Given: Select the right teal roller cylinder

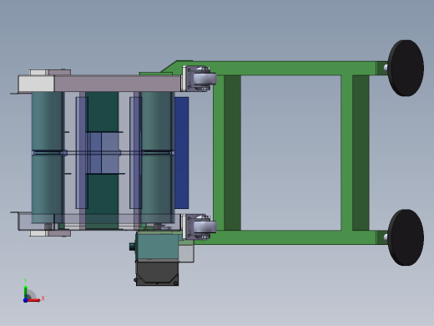Looking at the screenshot, I should click(x=156, y=157).
